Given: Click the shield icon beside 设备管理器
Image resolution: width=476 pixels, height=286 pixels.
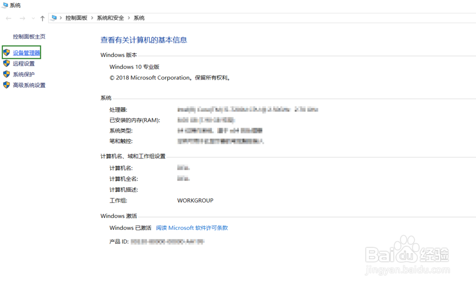Looking at the screenshot, I should click(7, 52).
